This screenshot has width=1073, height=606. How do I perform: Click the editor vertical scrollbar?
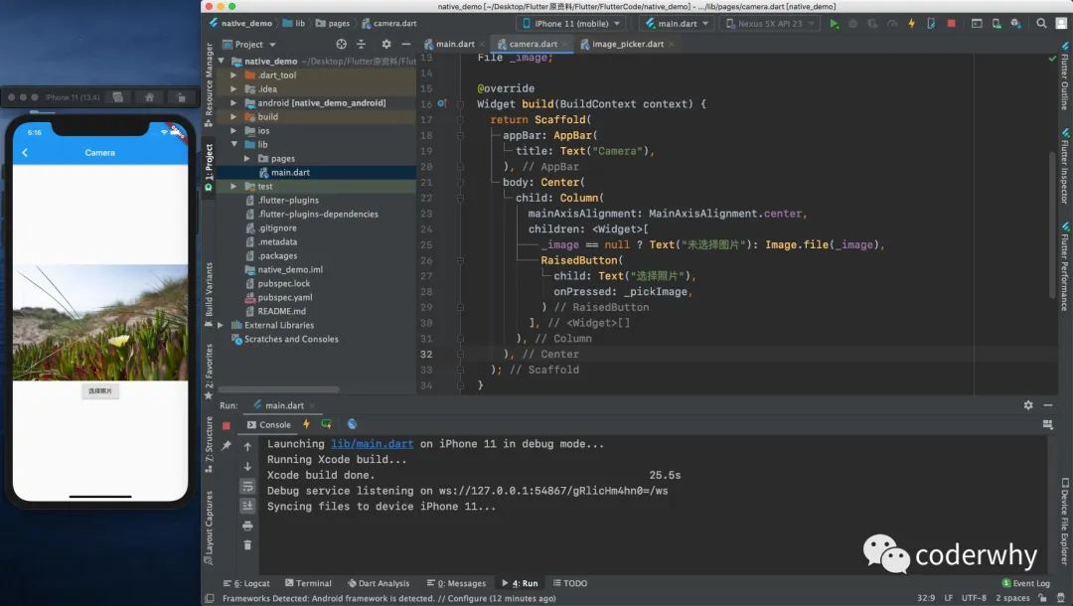(1052, 225)
